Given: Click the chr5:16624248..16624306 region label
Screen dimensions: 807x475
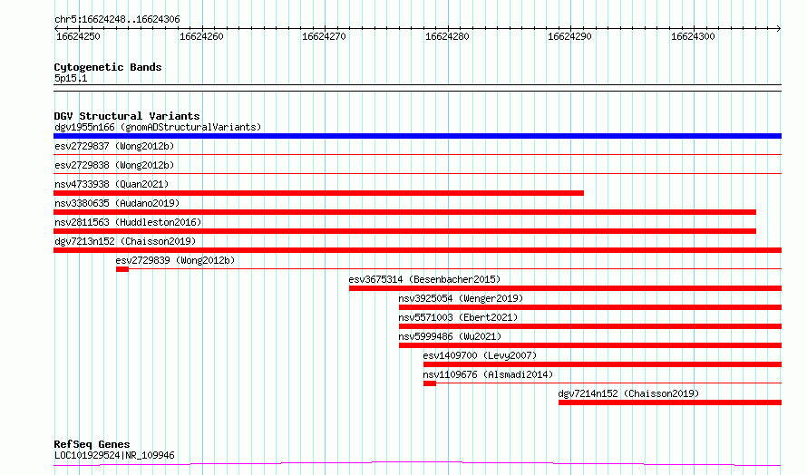Looking at the screenshot, I should (x=117, y=20).
